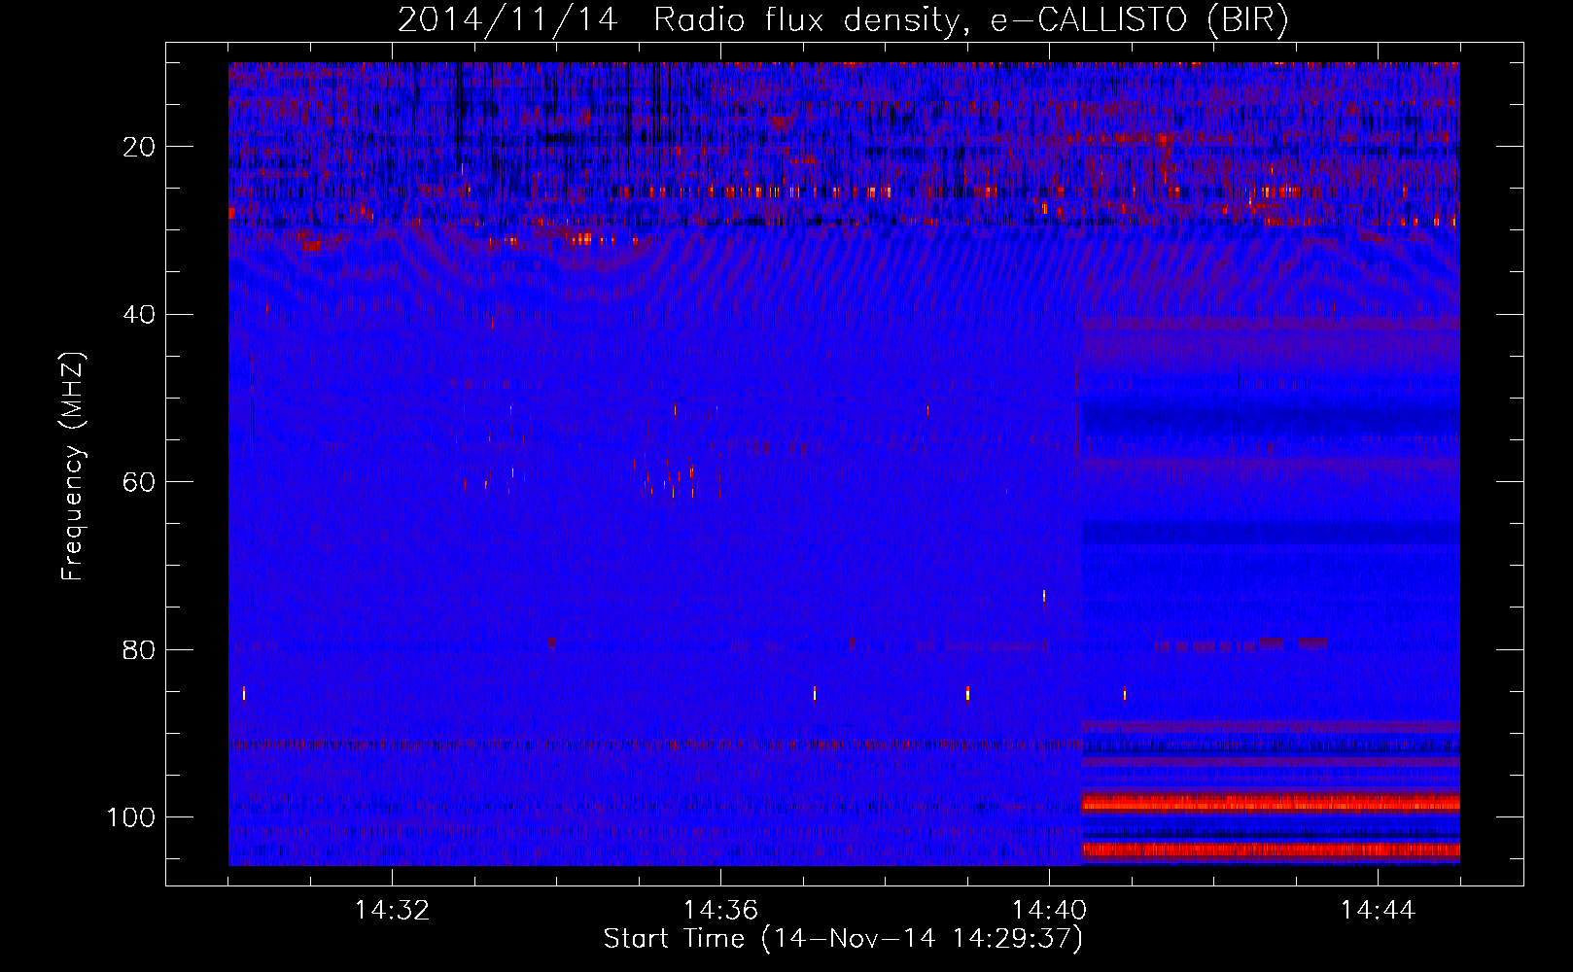The height and width of the screenshot is (972, 1573).
Task: Click the 14:36 time tick label
Action: coord(720,911)
